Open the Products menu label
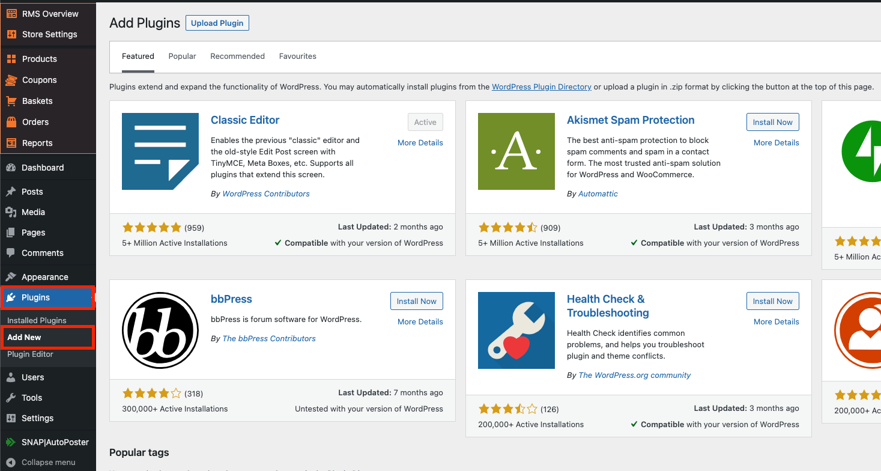 click(40, 59)
